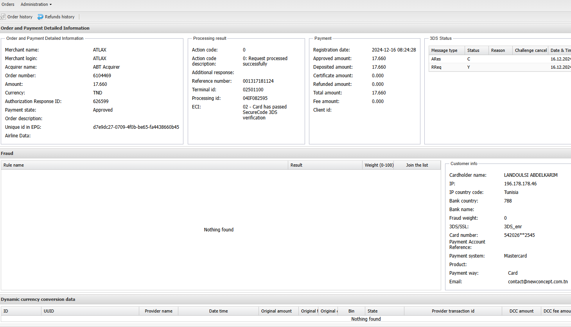The height and width of the screenshot is (327, 571).
Task: Open the Order history link
Action: pos(20,17)
